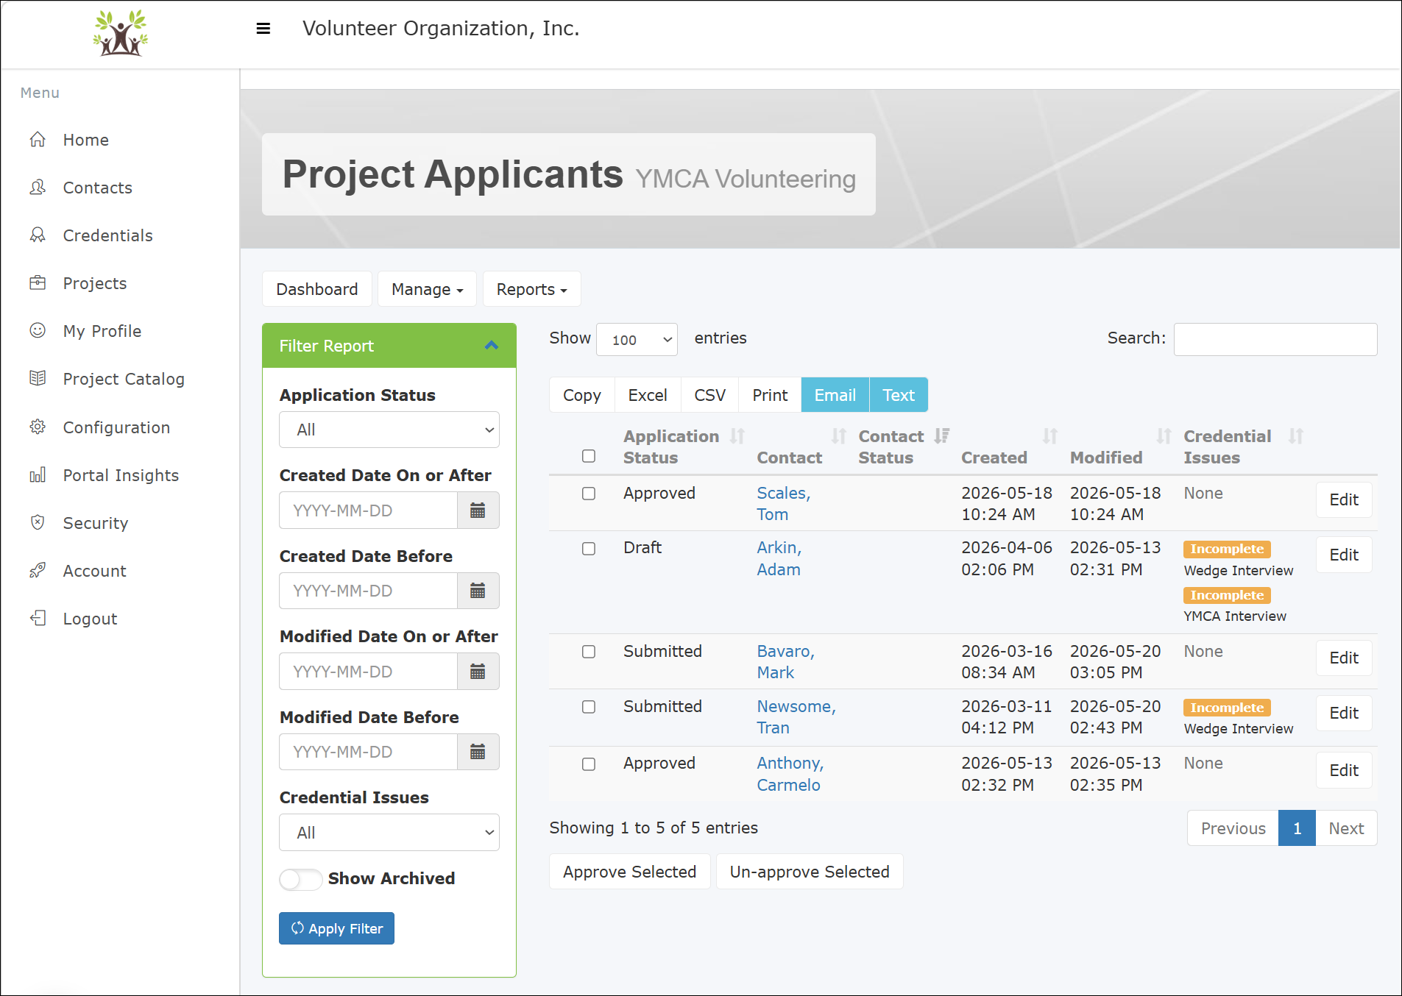Image resolution: width=1402 pixels, height=996 pixels.
Task: Click the Volunteer Organization tree logo
Action: tap(120, 33)
